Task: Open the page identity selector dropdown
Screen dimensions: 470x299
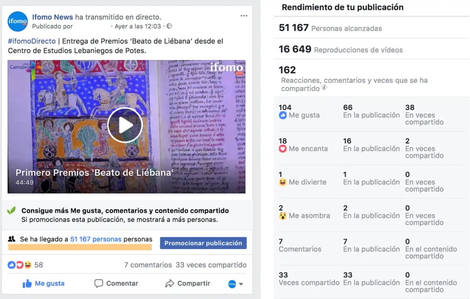Action: [x=236, y=284]
